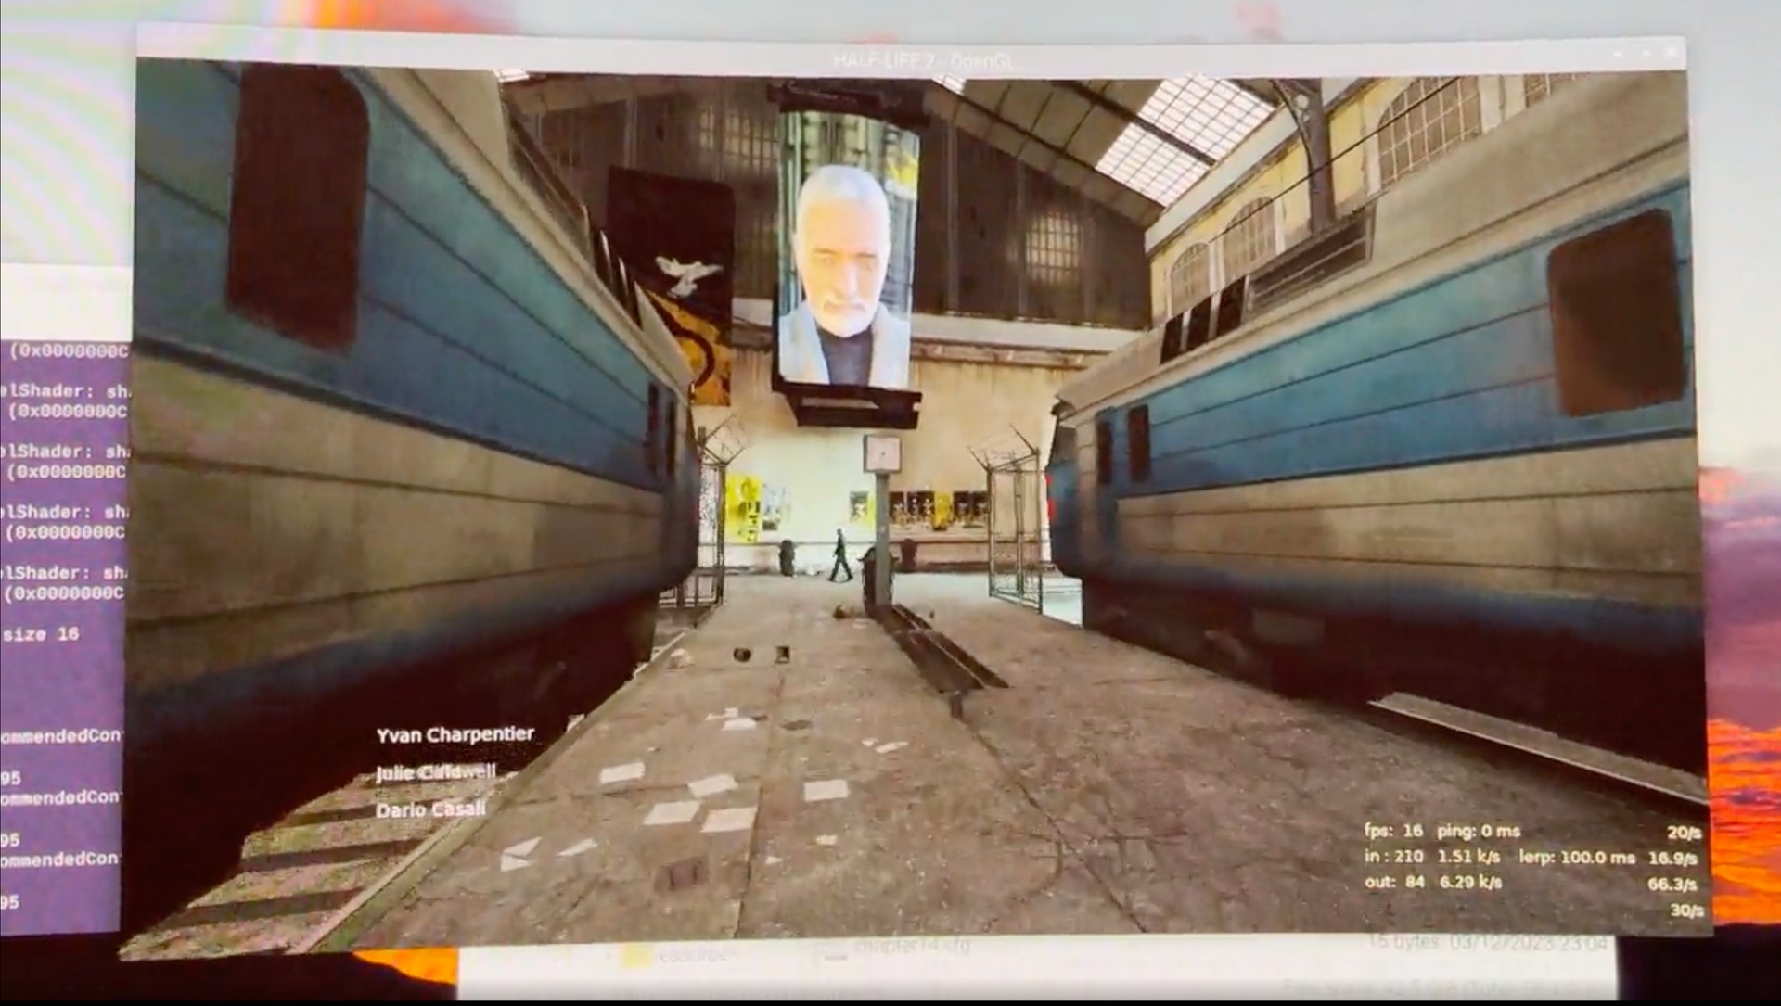Click the 'in : 210' network value

(1393, 857)
